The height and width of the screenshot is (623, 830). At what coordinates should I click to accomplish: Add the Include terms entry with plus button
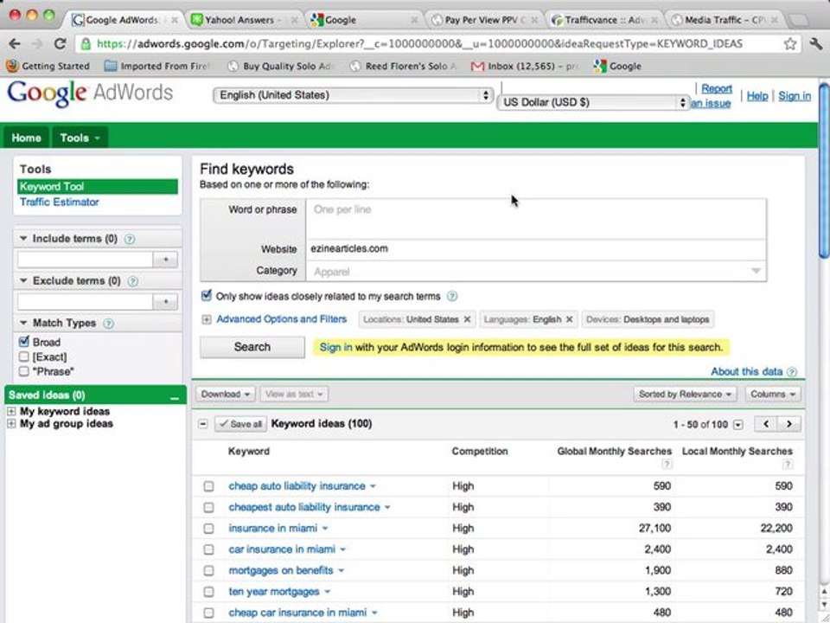click(166, 260)
